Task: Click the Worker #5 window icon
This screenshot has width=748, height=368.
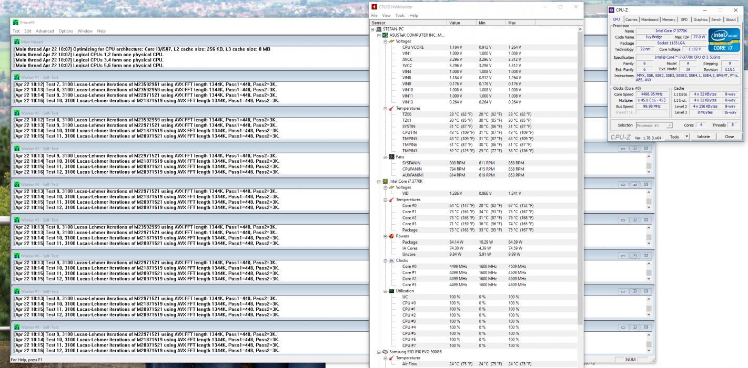Action: pos(17,220)
